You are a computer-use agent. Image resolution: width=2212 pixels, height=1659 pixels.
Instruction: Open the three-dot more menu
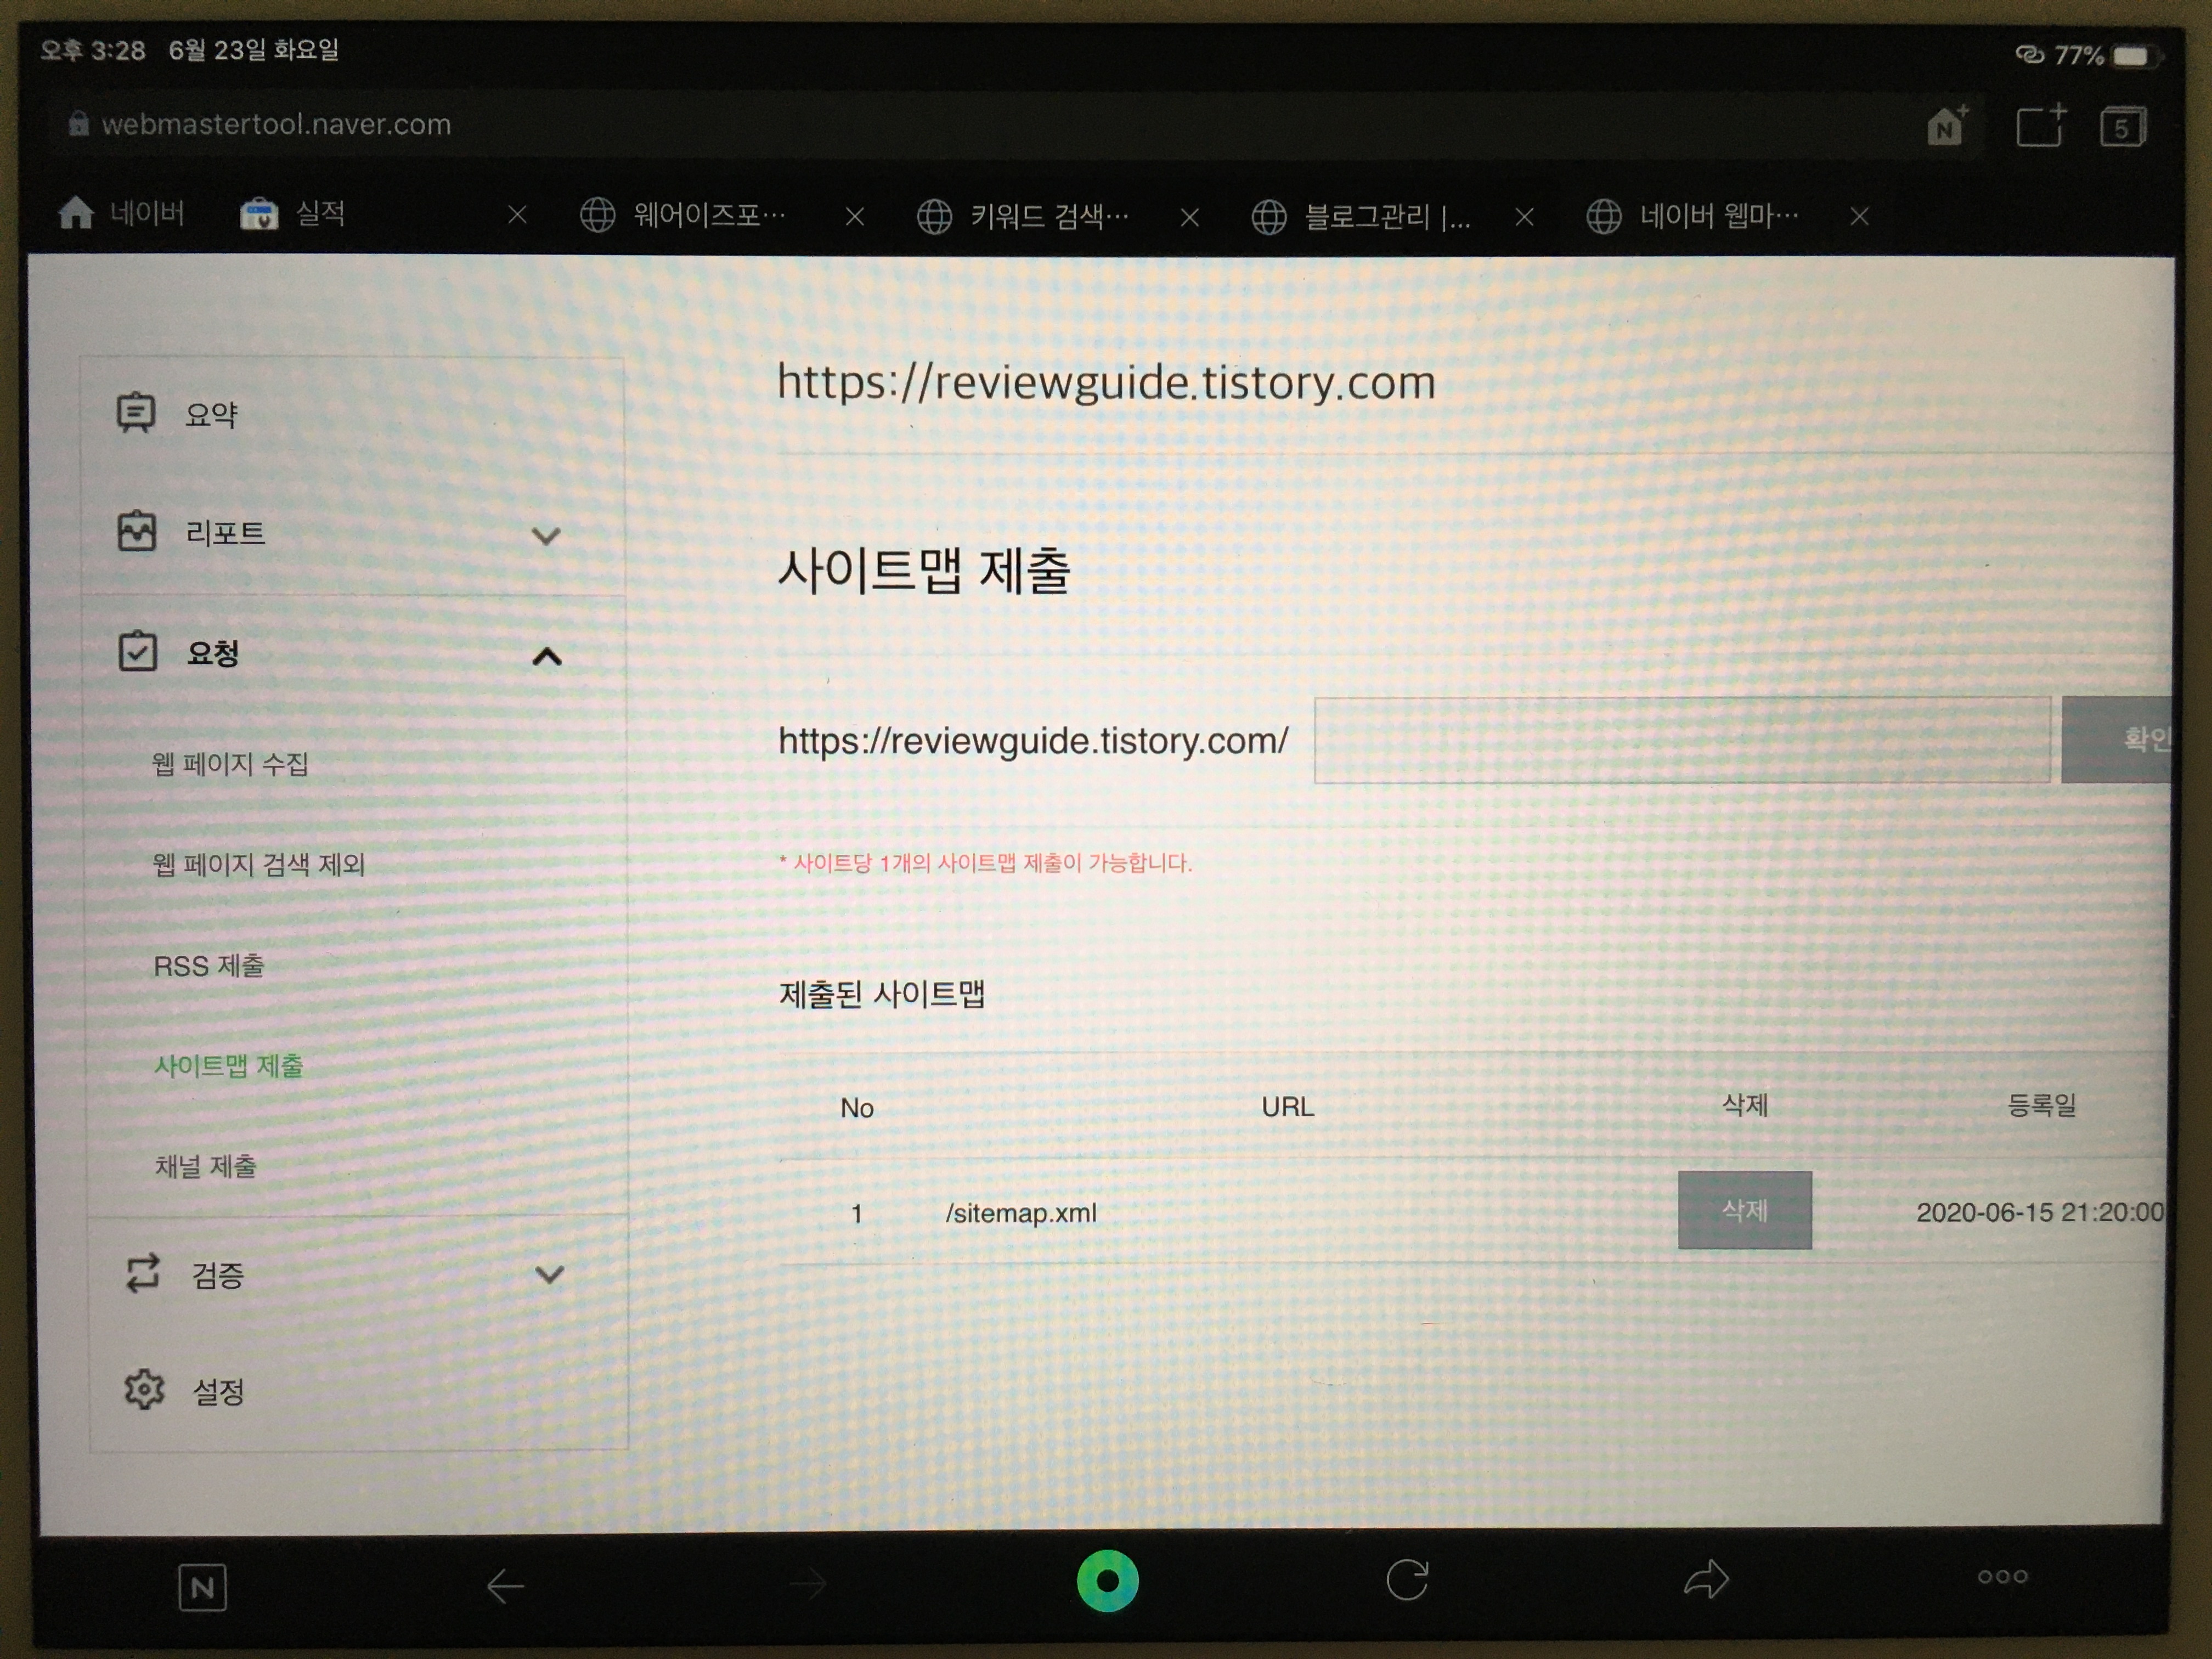[2002, 1577]
